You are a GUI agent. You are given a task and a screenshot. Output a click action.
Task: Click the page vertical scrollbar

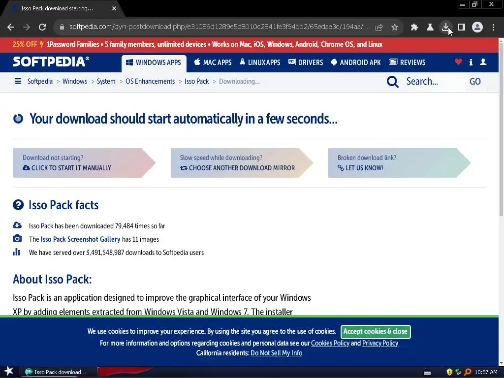(501, 128)
